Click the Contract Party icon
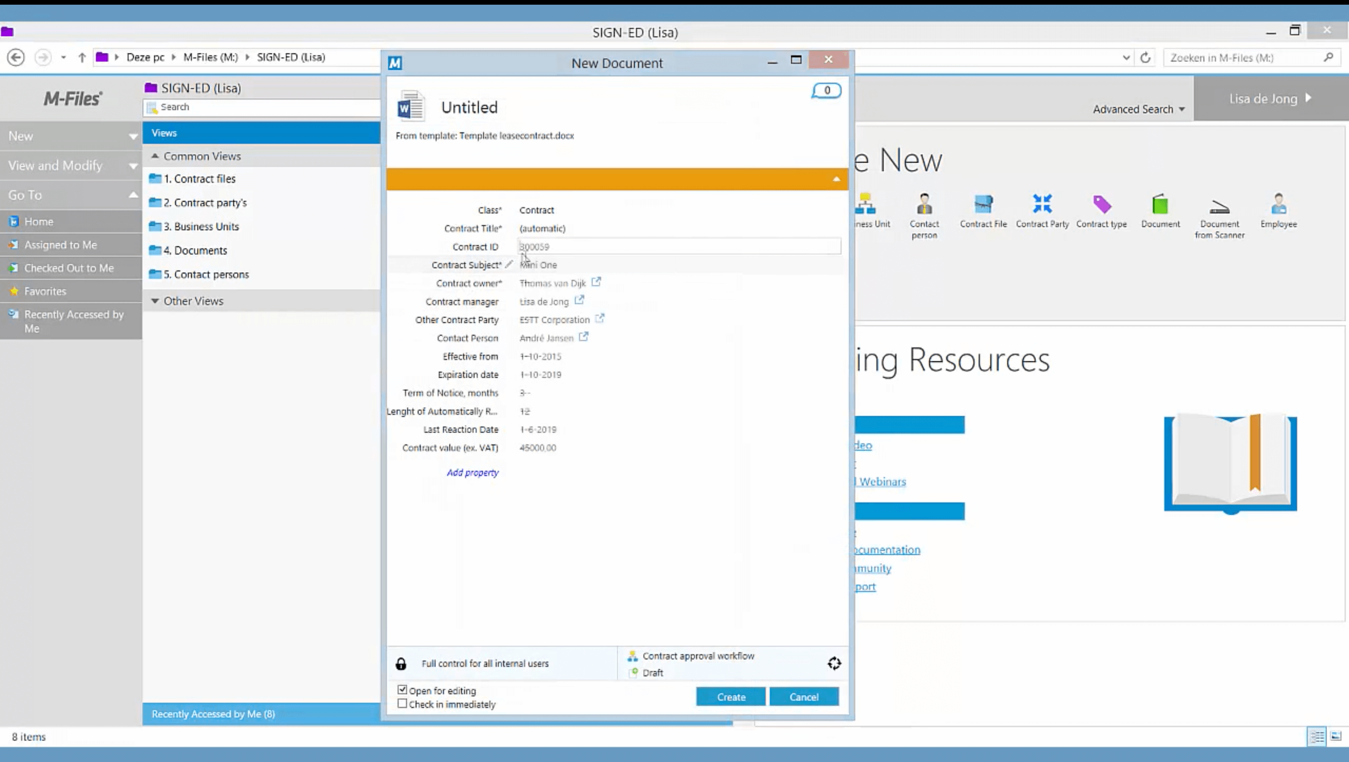The image size is (1349, 762). coord(1042,204)
